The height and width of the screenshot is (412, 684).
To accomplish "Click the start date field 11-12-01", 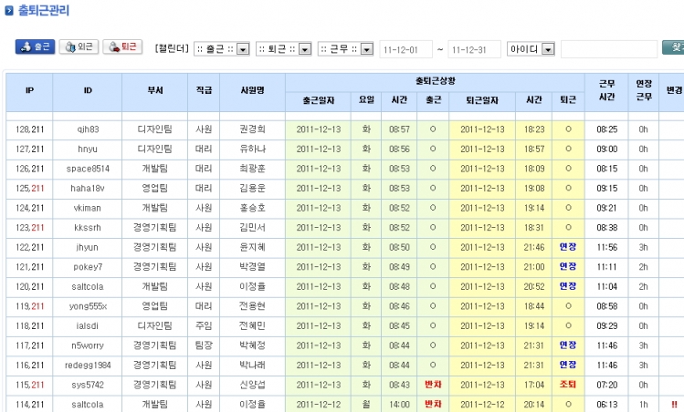I will pos(405,48).
